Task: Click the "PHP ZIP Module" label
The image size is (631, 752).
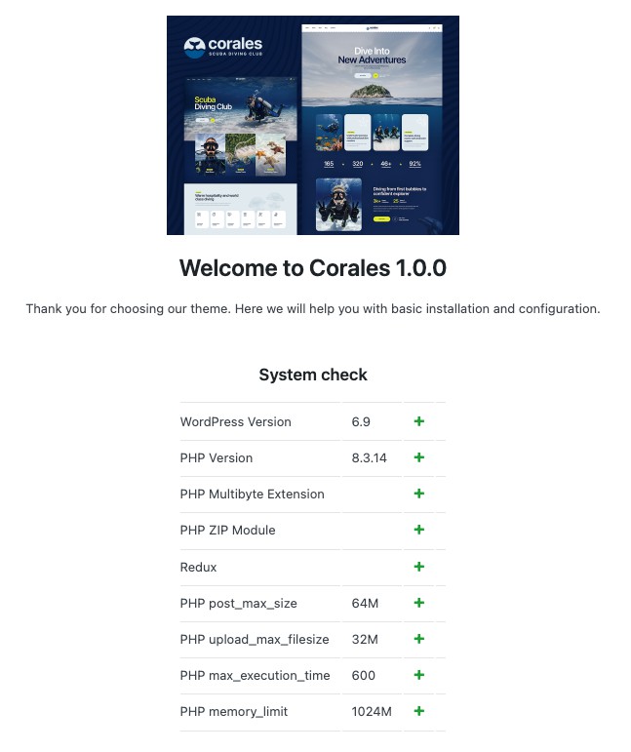Action: 227,531
